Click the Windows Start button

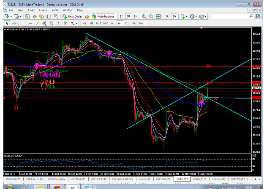coord(9,187)
